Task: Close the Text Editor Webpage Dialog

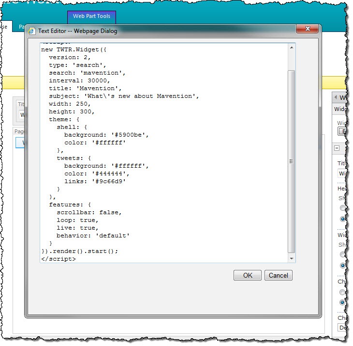Action: click(307, 29)
